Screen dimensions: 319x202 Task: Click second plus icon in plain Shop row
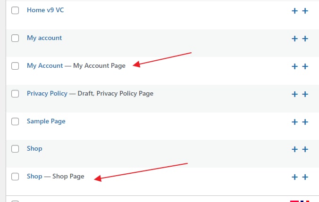305,149
